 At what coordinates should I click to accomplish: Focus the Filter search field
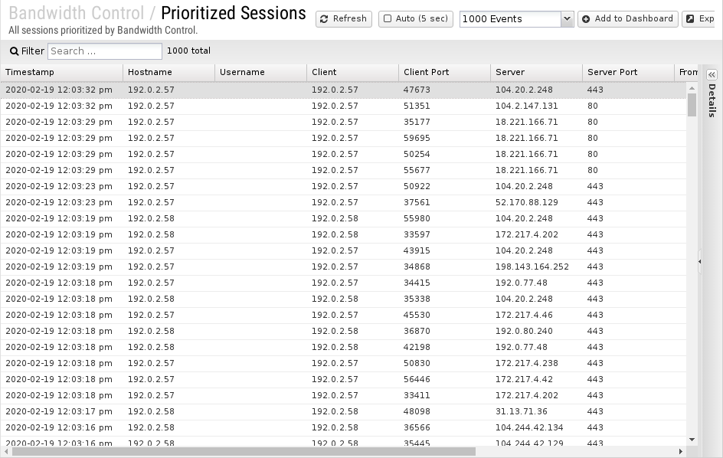tap(105, 51)
